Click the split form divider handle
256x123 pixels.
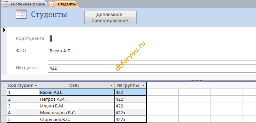196,81
